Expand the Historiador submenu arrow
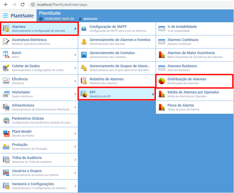Image resolution: width=234 pixels, height=193 pixels. [x=75, y=94]
